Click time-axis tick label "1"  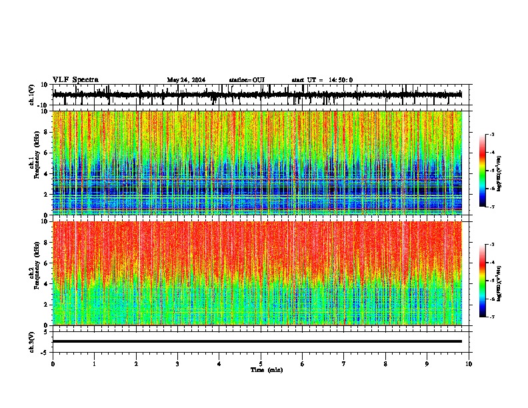click(x=94, y=364)
